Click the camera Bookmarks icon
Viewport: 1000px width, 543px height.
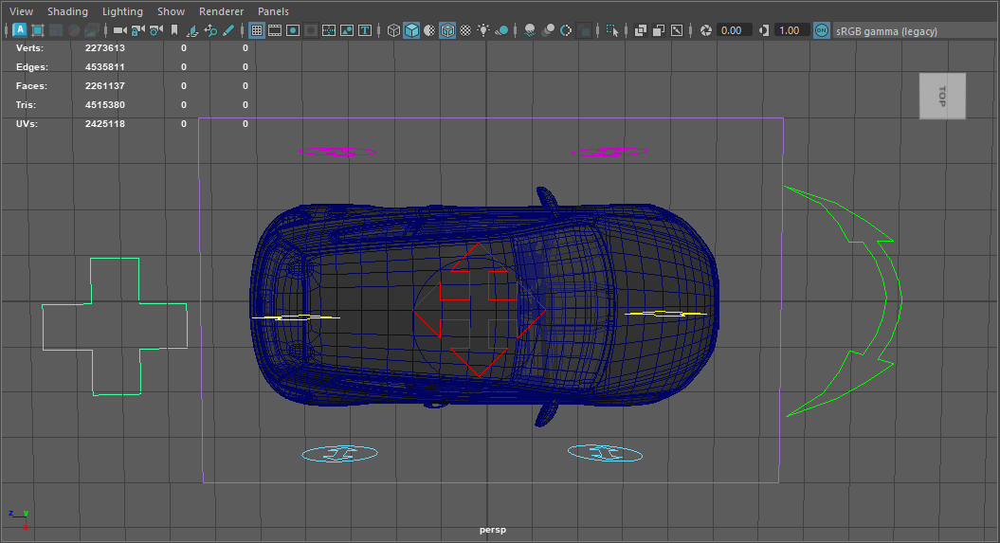click(173, 30)
